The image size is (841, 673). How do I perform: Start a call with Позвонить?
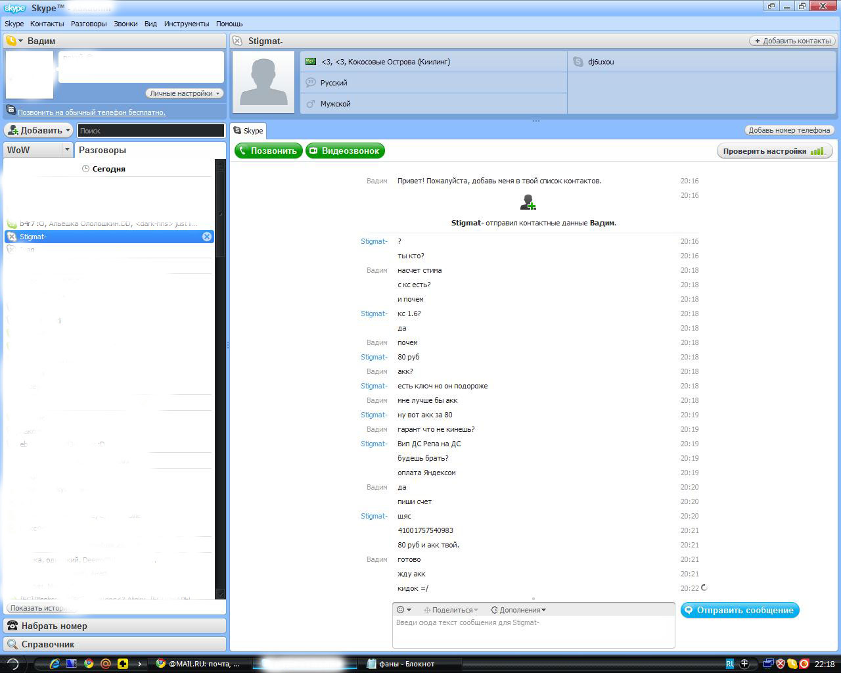[269, 151]
